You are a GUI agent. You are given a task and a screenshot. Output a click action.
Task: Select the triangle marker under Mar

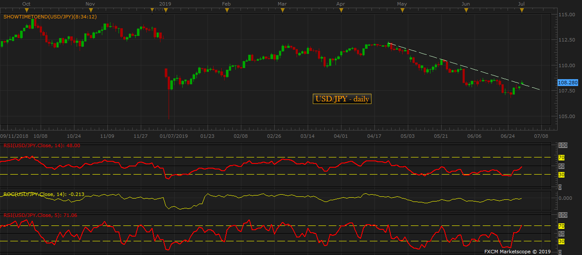coord(282,10)
